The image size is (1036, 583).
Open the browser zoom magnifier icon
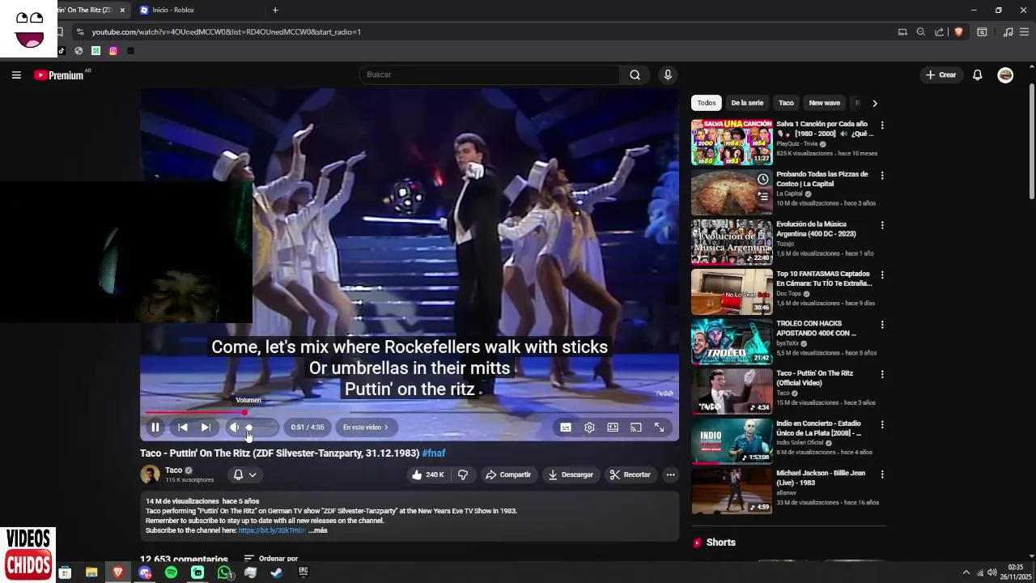click(920, 32)
